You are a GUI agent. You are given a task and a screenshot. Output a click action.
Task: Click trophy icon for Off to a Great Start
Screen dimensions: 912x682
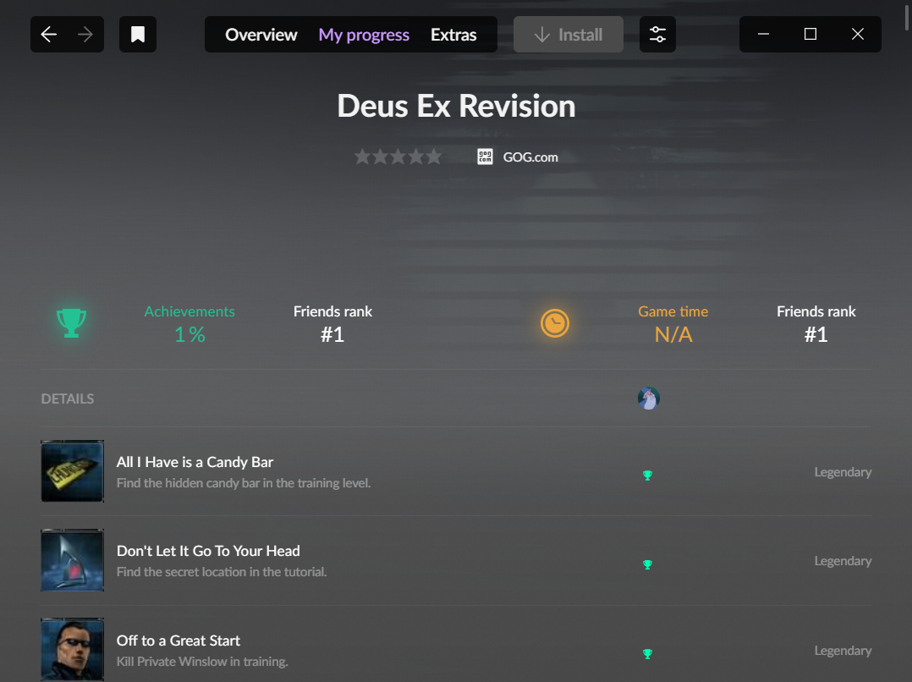647,653
